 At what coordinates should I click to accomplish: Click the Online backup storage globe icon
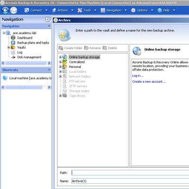tap(65, 57)
